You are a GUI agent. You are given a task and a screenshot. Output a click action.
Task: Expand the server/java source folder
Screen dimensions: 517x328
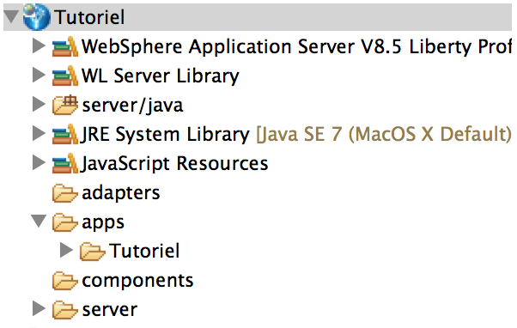coord(39,105)
